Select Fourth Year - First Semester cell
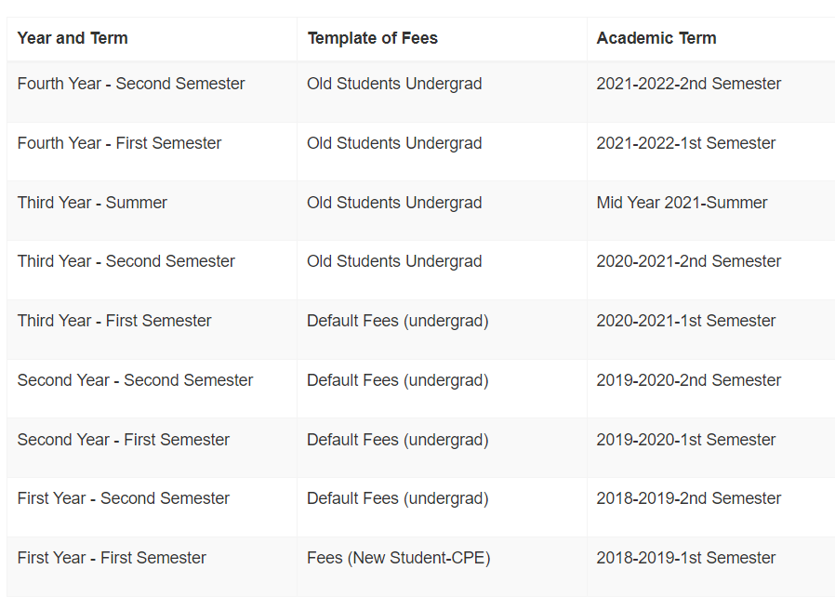This screenshot has height=609, width=835. coord(119,143)
